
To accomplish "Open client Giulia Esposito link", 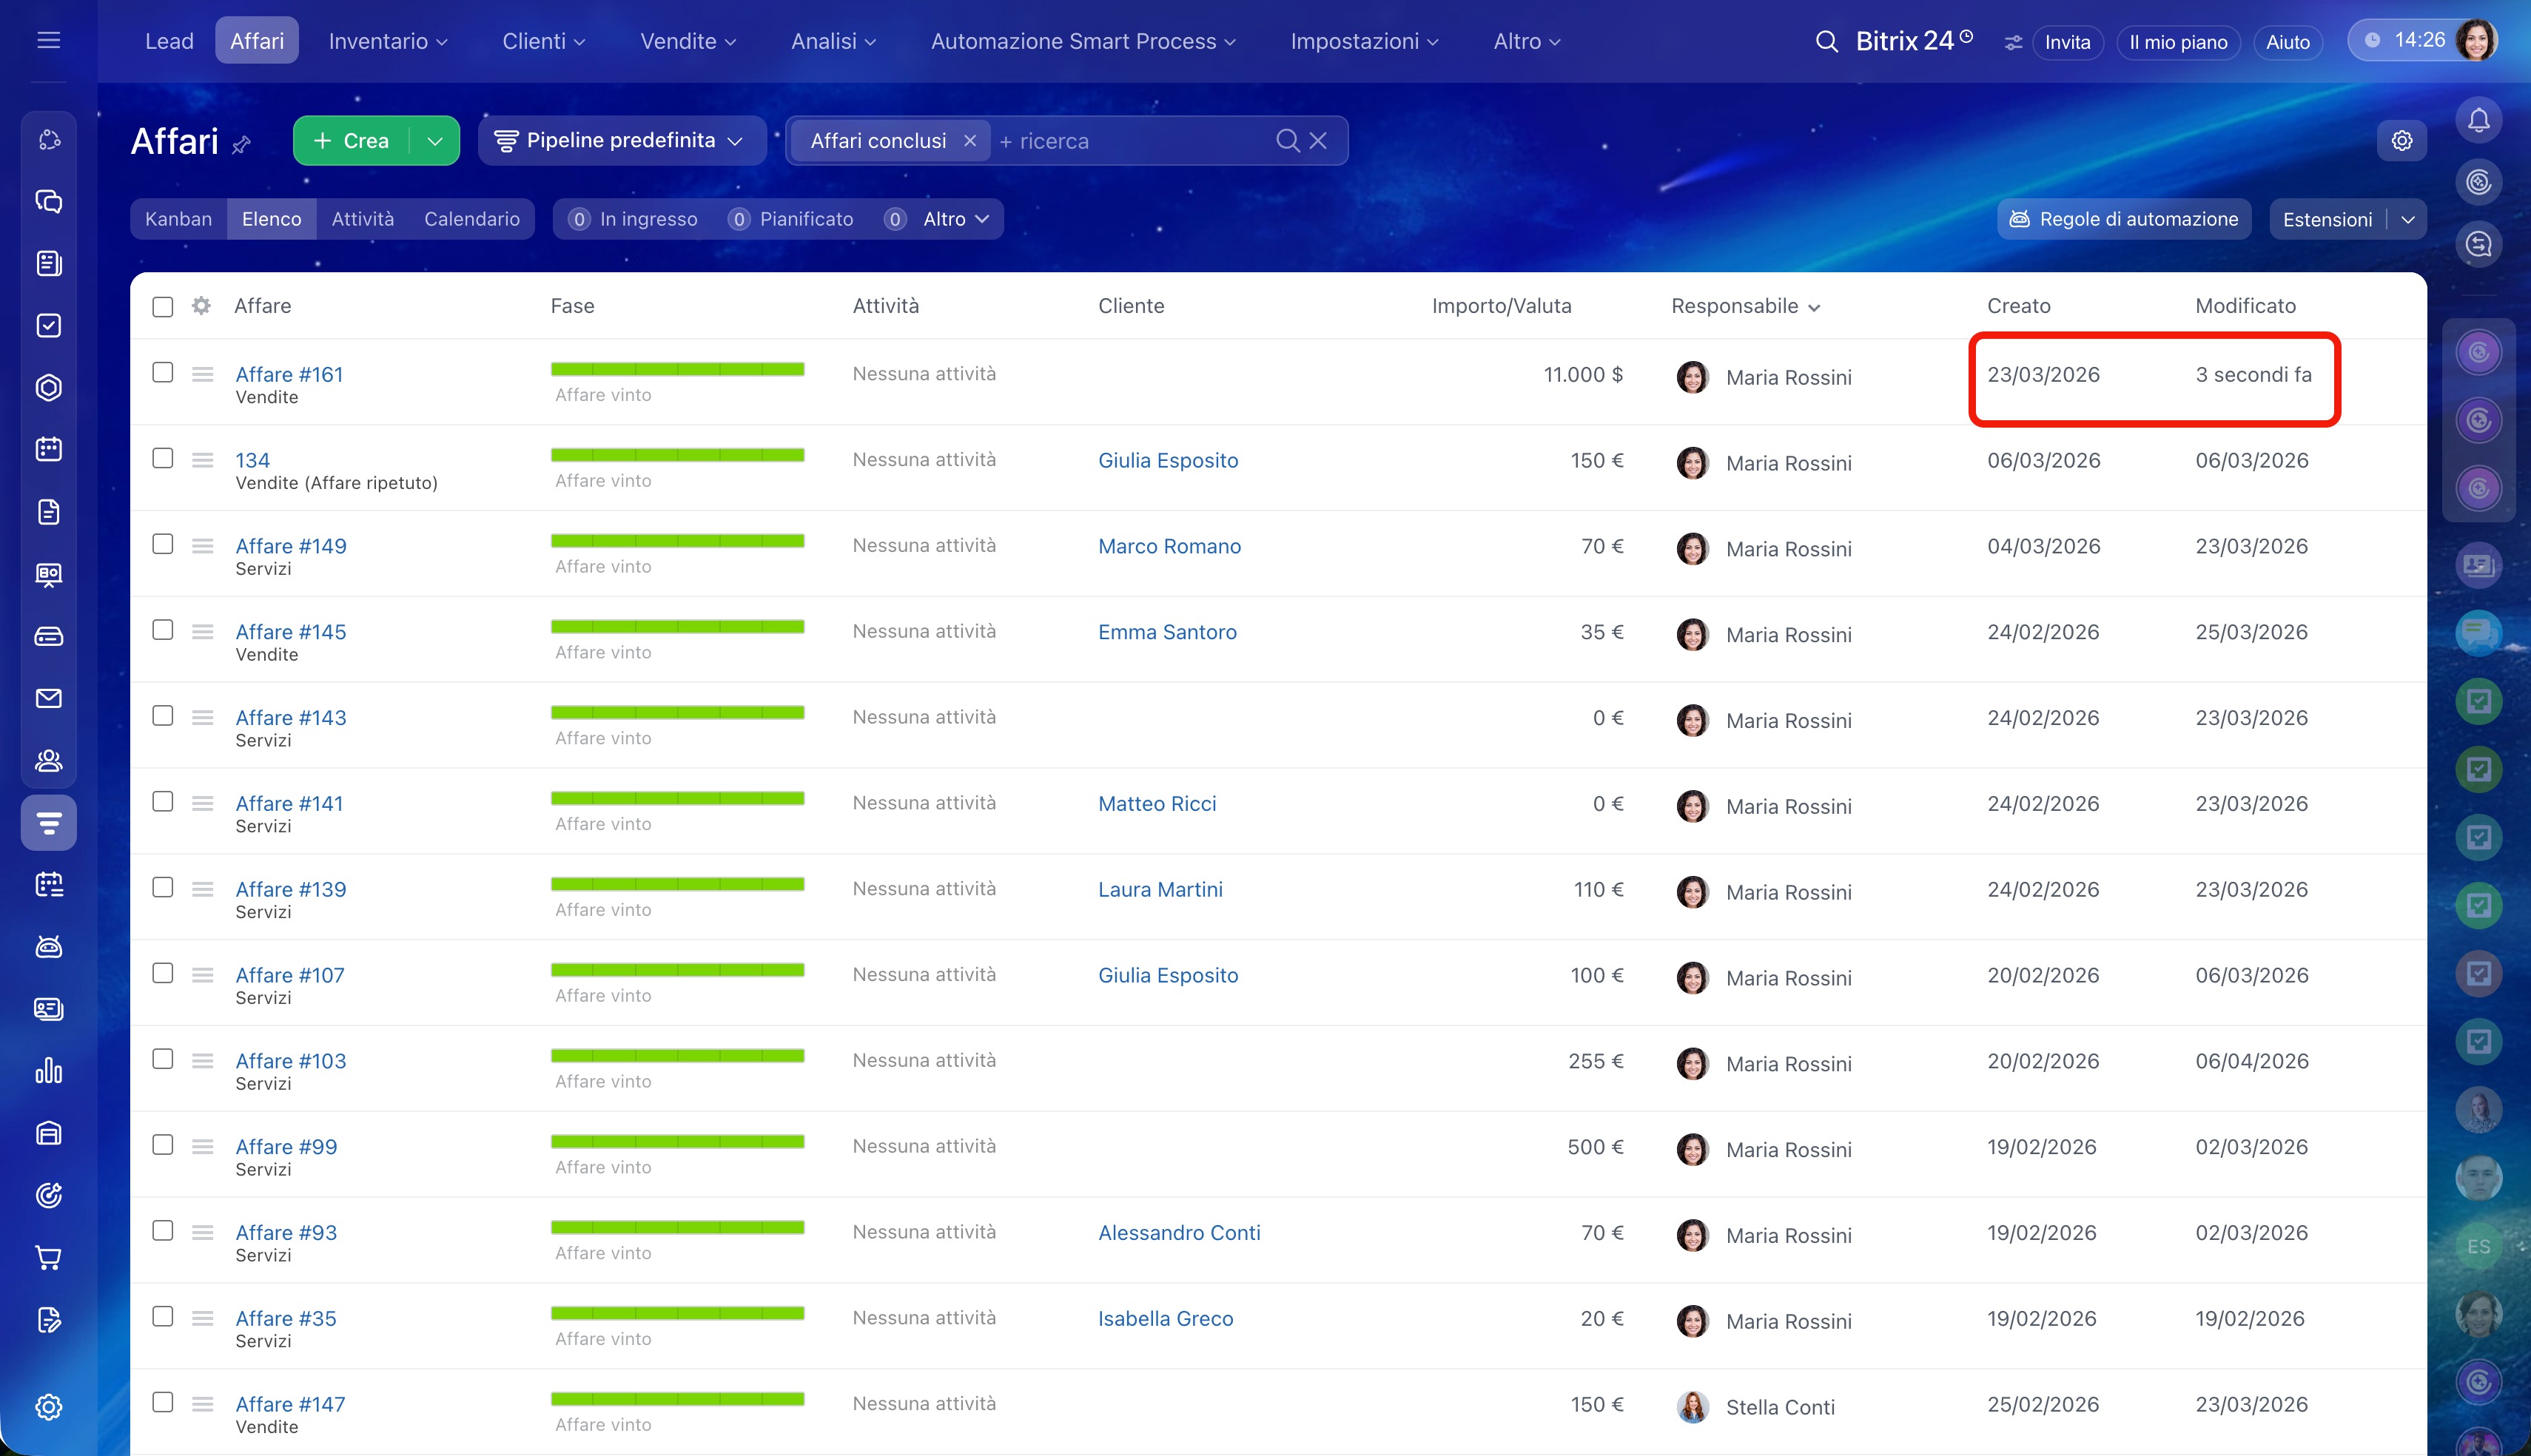I will pyautogui.click(x=1167, y=460).
